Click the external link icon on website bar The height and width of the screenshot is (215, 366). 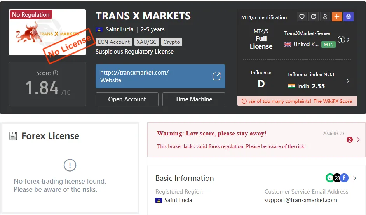pos(216,76)
